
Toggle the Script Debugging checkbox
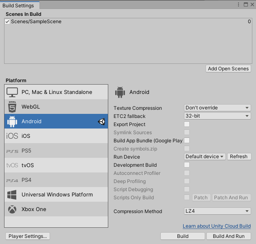pyautogui.click(x=187, y=189)
